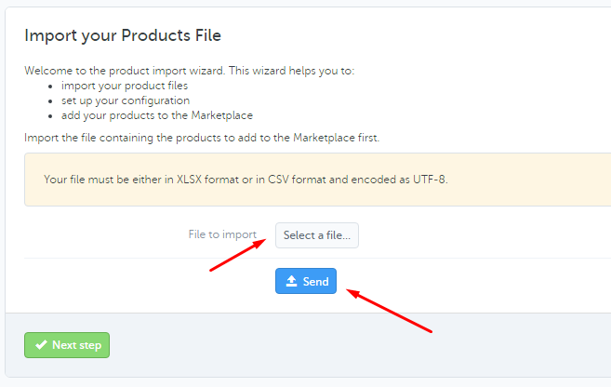This screenshot has height=387, width=611.
Task: Click the yellow file format notice box
Action: pyautogui.click(x=317, y=180)
